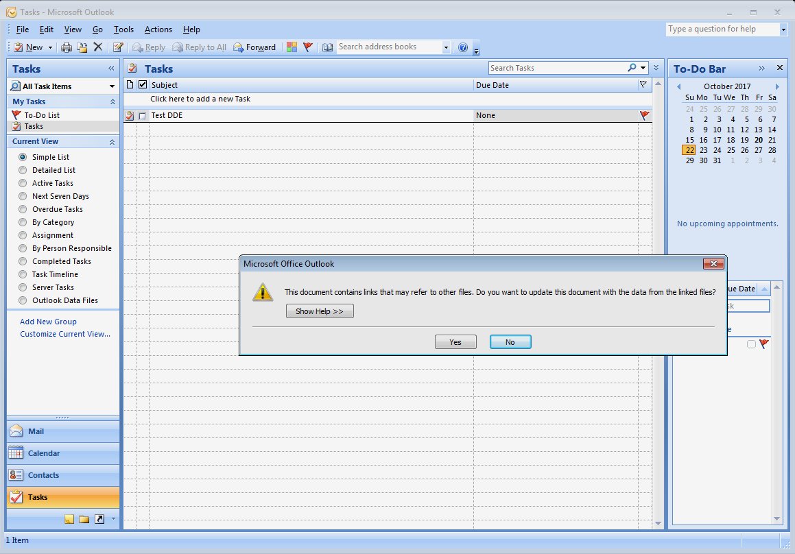Click the Print icon in toolbar
795x554 pixels.
67,47
